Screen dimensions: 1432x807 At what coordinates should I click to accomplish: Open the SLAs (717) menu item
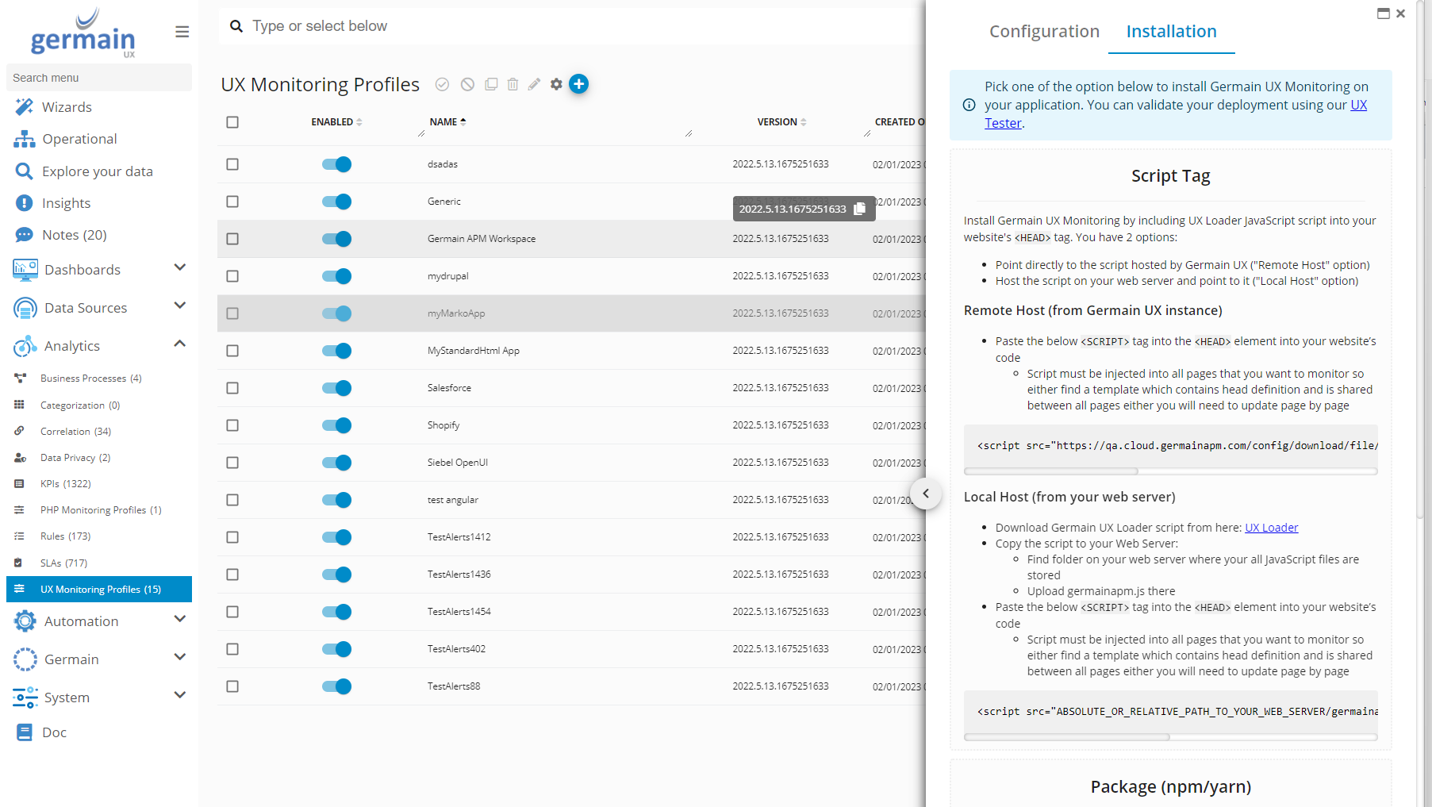(63, 563)
